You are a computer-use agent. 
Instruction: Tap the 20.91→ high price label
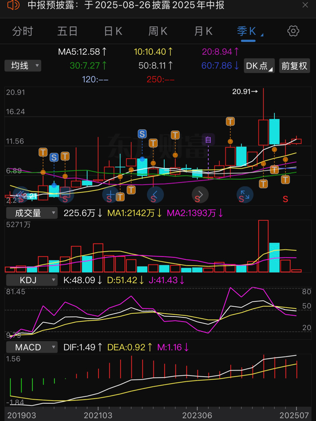(245, 92)
